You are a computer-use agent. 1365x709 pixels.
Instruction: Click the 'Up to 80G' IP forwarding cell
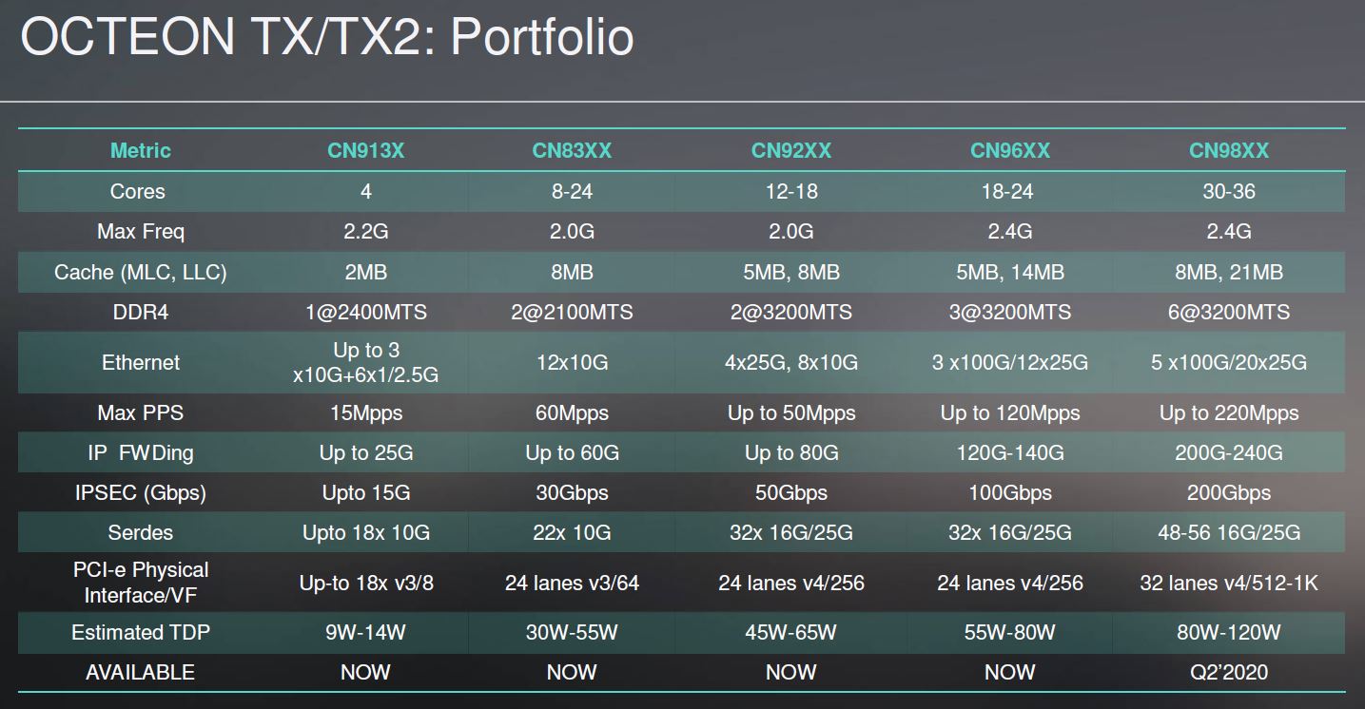(x=791, y=452)
